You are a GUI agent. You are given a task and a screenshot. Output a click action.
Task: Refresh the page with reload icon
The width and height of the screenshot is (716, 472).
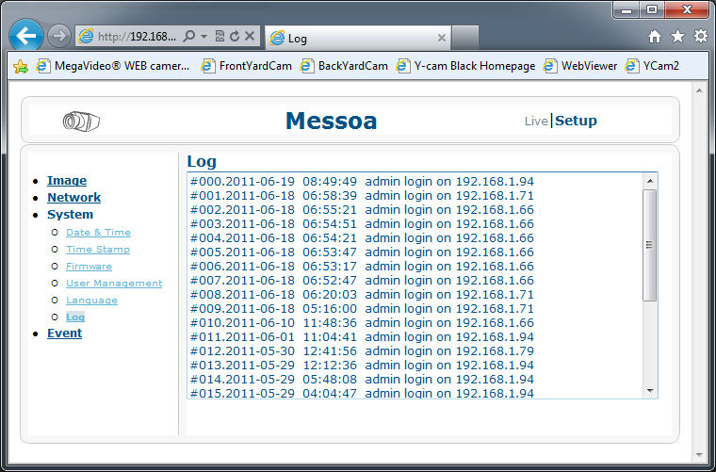[235, 36]
